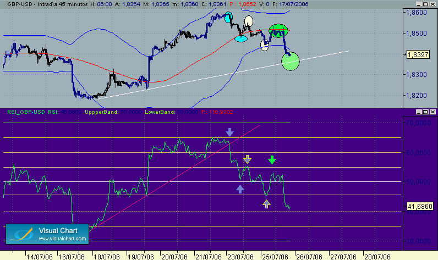
Task: Click the P: 1,8652 price value
Action: click(243, 4)
